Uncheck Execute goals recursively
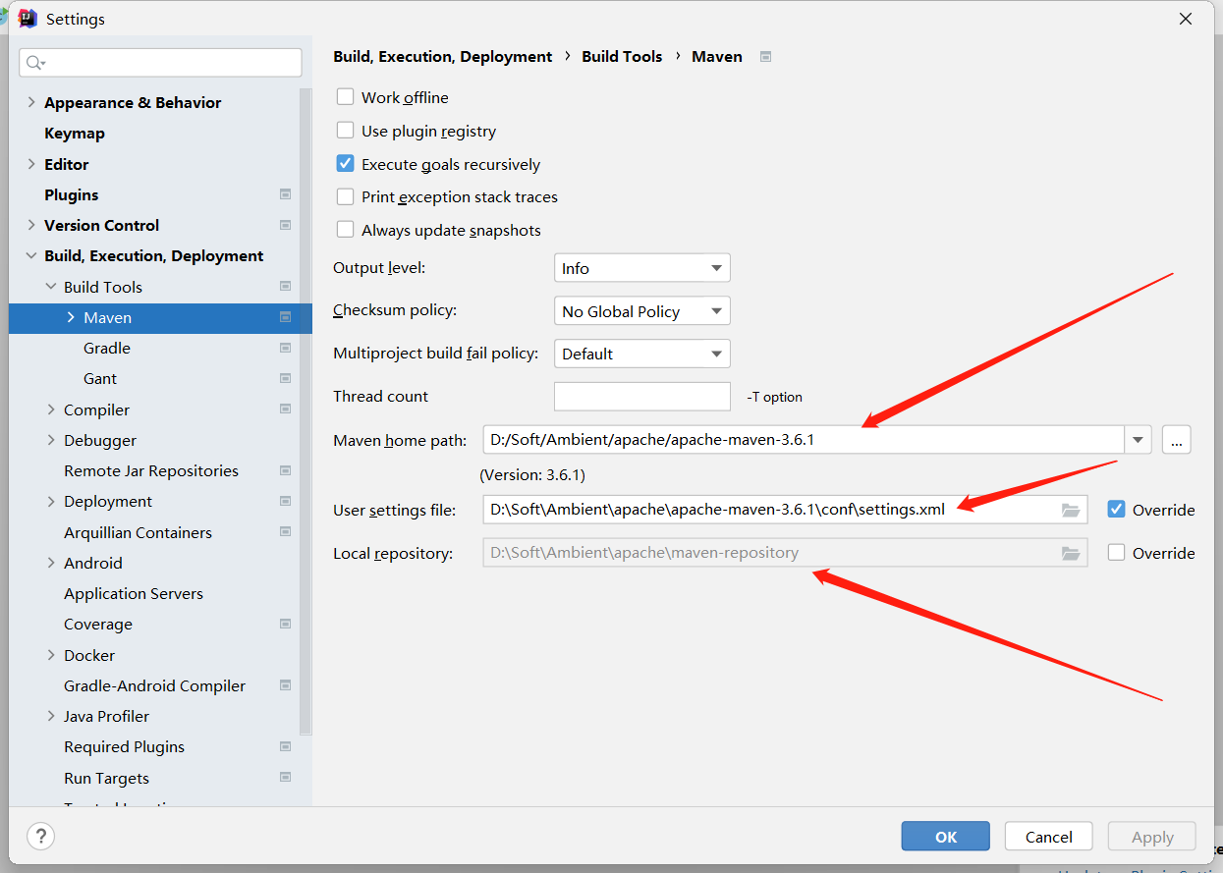Screen dimensions: 1223x873 click(345, 164)
